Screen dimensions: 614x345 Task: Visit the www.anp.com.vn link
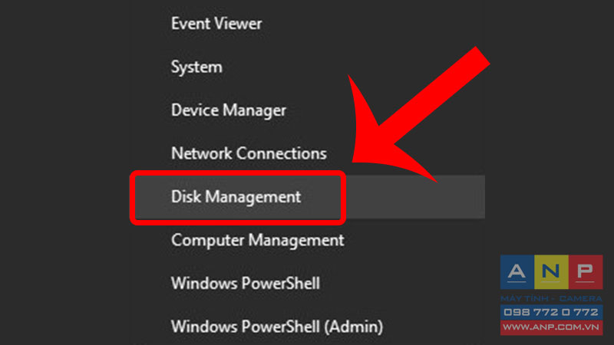pyautogui.click(x=551, y=327)
